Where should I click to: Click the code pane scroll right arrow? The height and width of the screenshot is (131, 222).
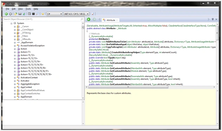click(x=214, y=87)
